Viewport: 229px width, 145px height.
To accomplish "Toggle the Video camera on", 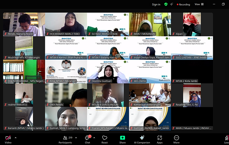I will (8, 139).
